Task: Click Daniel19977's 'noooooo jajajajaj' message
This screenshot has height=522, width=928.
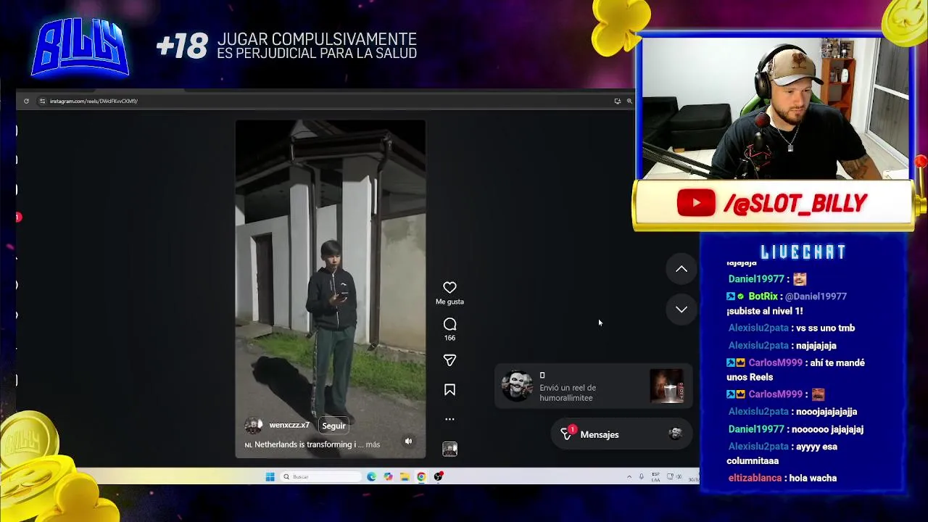Action: (829, 429)
